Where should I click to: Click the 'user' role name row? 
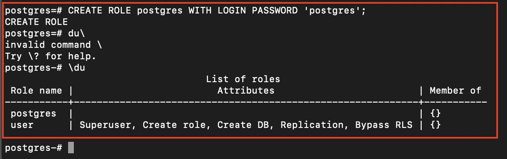pyautogui.click(x=22, y=125)
